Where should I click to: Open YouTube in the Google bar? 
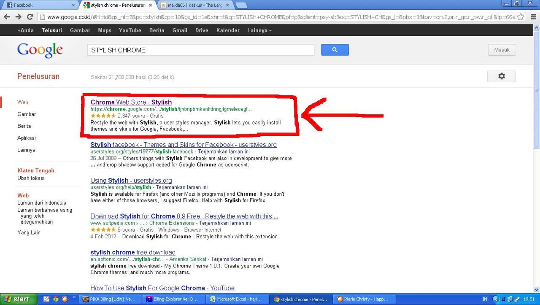tap(130, 30)
